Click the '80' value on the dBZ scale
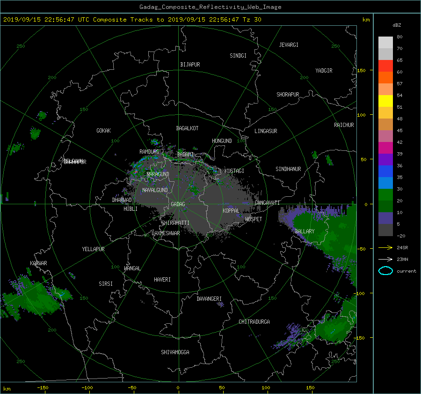This screenshot has width=421, height=394. pyautogui.click(x=399, y=37)
